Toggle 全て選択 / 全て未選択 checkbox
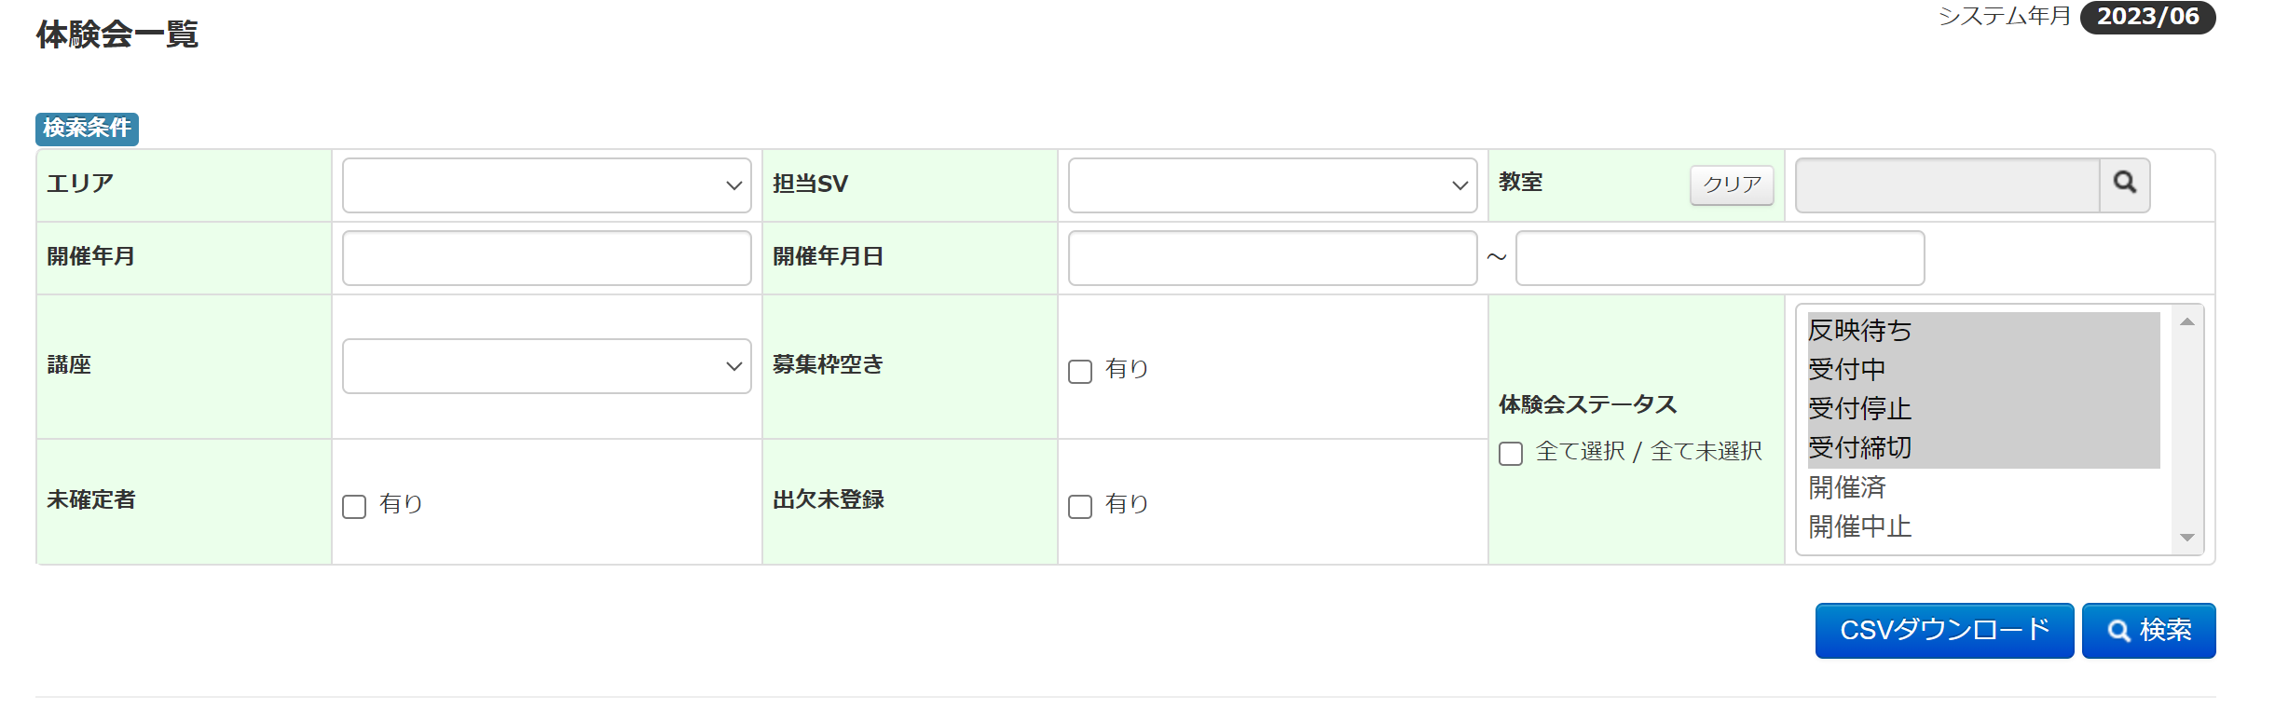 pos(1511,454)
